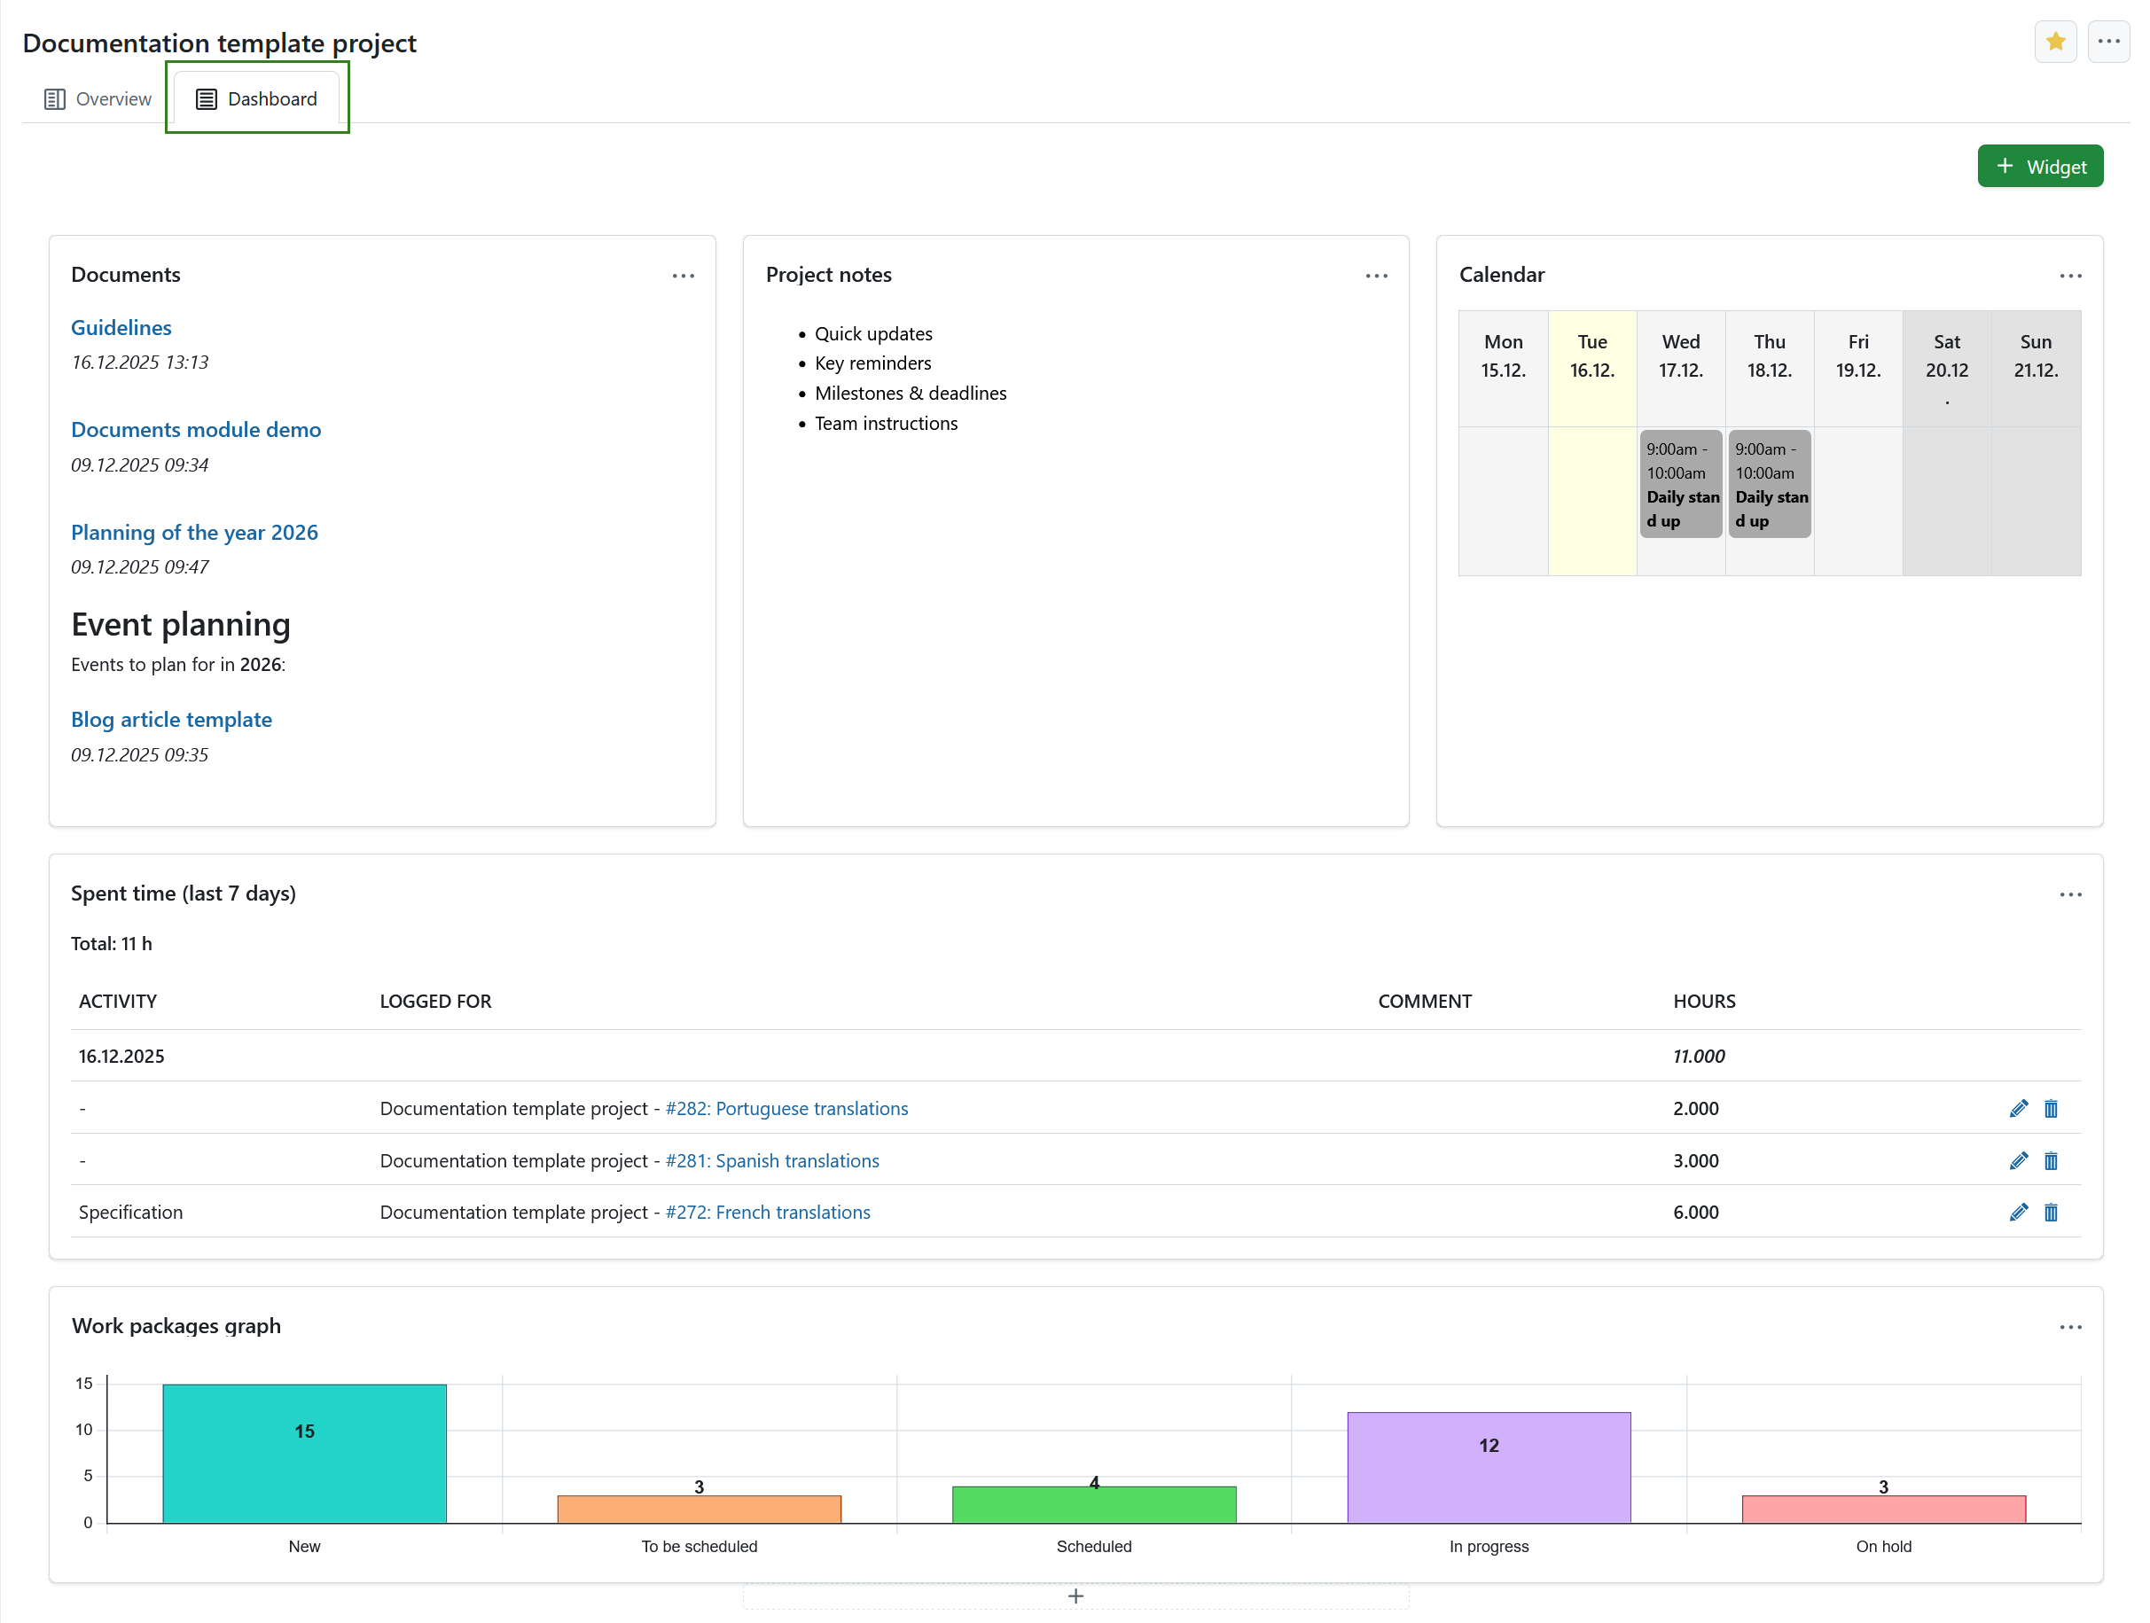This screenshot has height=1623, width=2150.
Task: Open the Project notes widget menu
Action: 1376,276
